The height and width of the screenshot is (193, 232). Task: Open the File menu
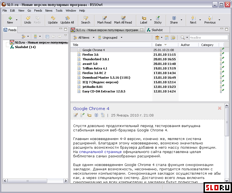click(x=5, y=11)
